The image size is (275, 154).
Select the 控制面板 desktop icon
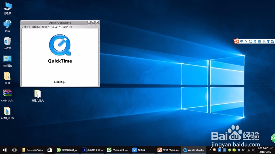click(x=7, y=61)
